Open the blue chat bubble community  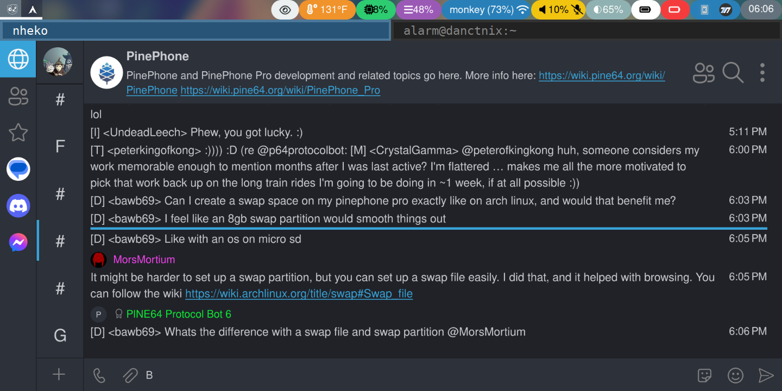point(18,169)
